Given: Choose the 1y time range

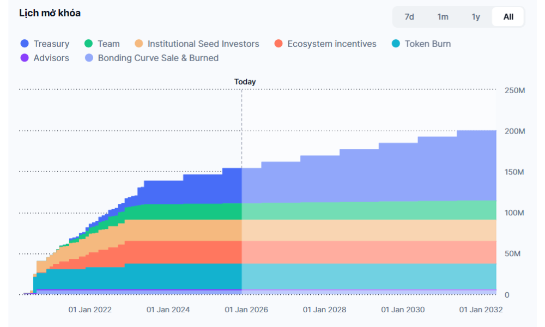Looking at the screenshot, I should (476, 17).
